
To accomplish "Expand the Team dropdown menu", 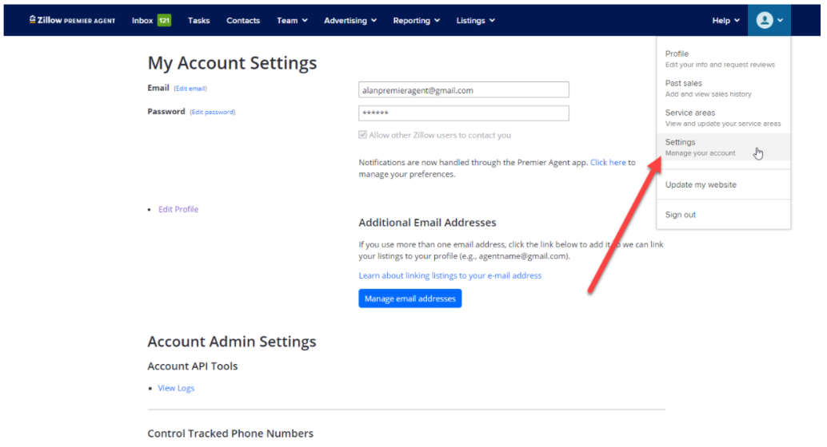I will pyautogui.click(x=292, y=21).
